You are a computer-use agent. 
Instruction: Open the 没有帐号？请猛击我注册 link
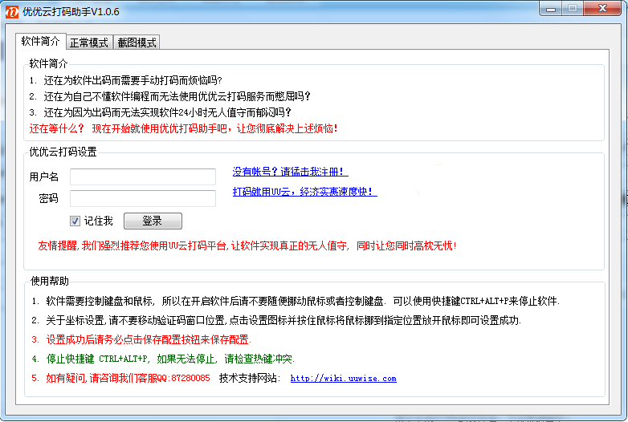(x=291, y=172)
